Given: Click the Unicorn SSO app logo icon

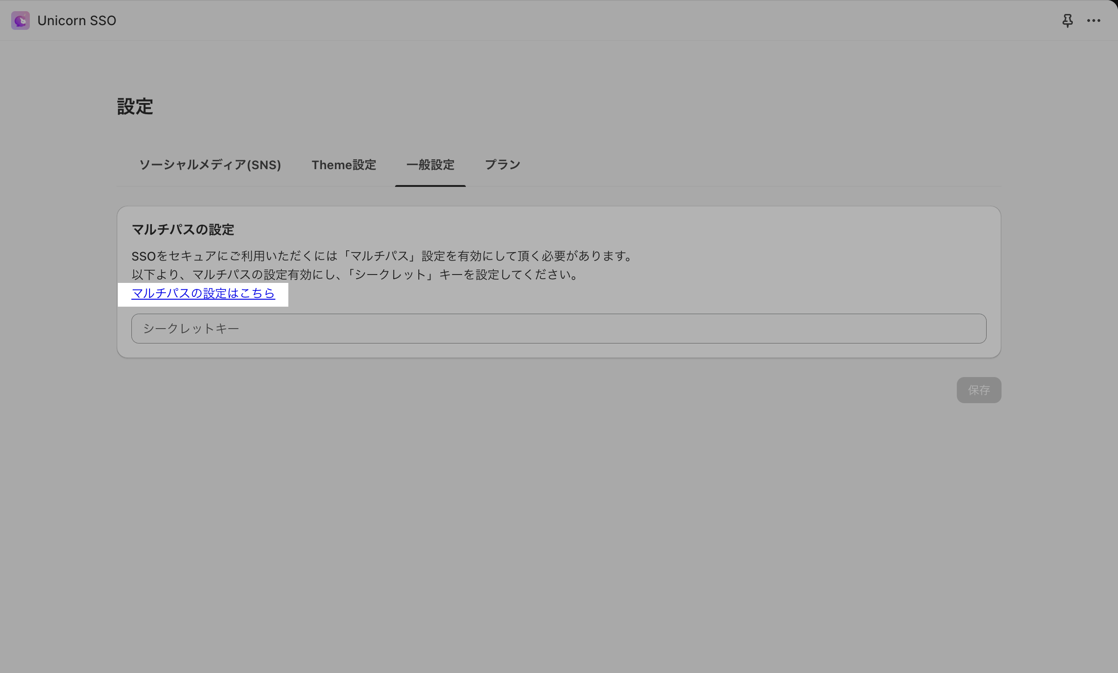Looking at the screenshot, I should point(20,21).
